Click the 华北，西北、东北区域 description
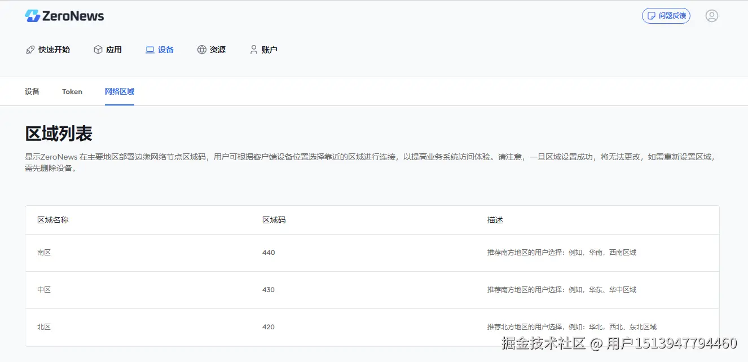The image size is (748, 362). point(572,327)
